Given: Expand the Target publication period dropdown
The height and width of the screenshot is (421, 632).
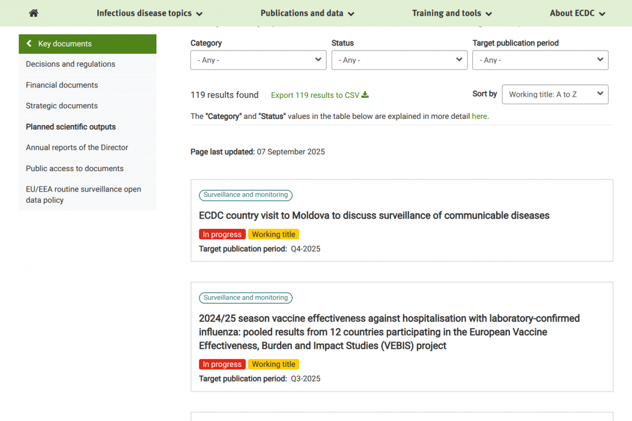Looking at the screenshot, I should pyautogui.click(x=540, y=60).
